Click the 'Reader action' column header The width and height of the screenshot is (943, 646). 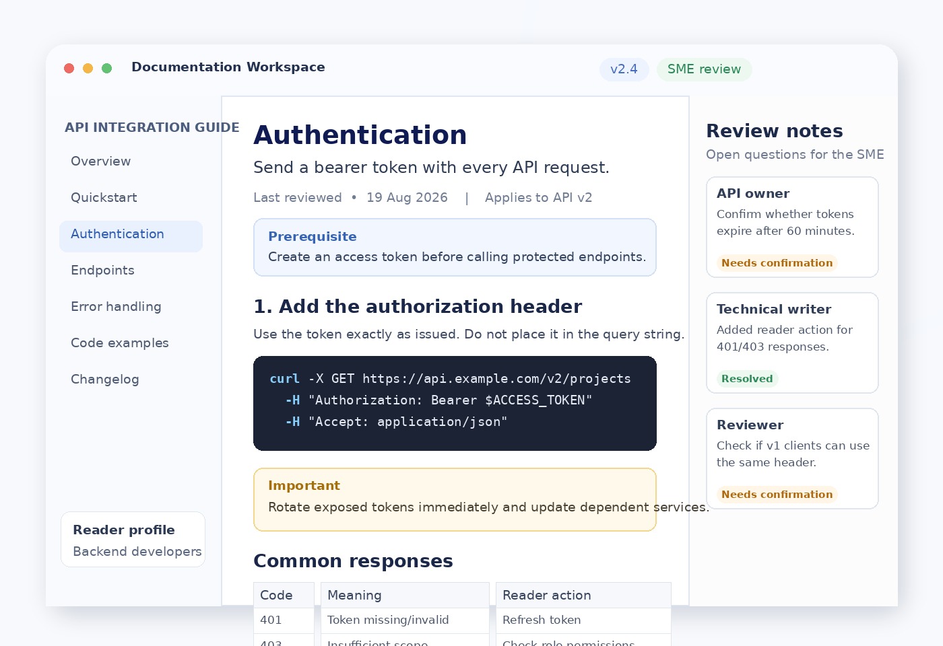[x=583, y=595]
